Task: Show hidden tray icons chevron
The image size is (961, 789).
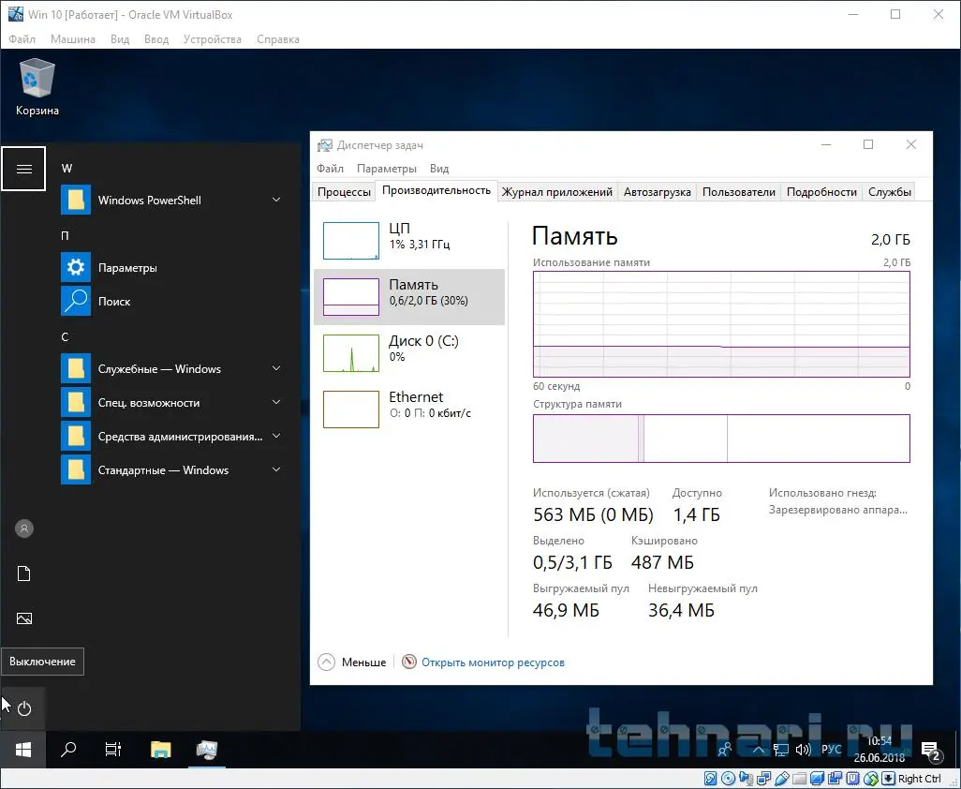Action: click(758, 749)
